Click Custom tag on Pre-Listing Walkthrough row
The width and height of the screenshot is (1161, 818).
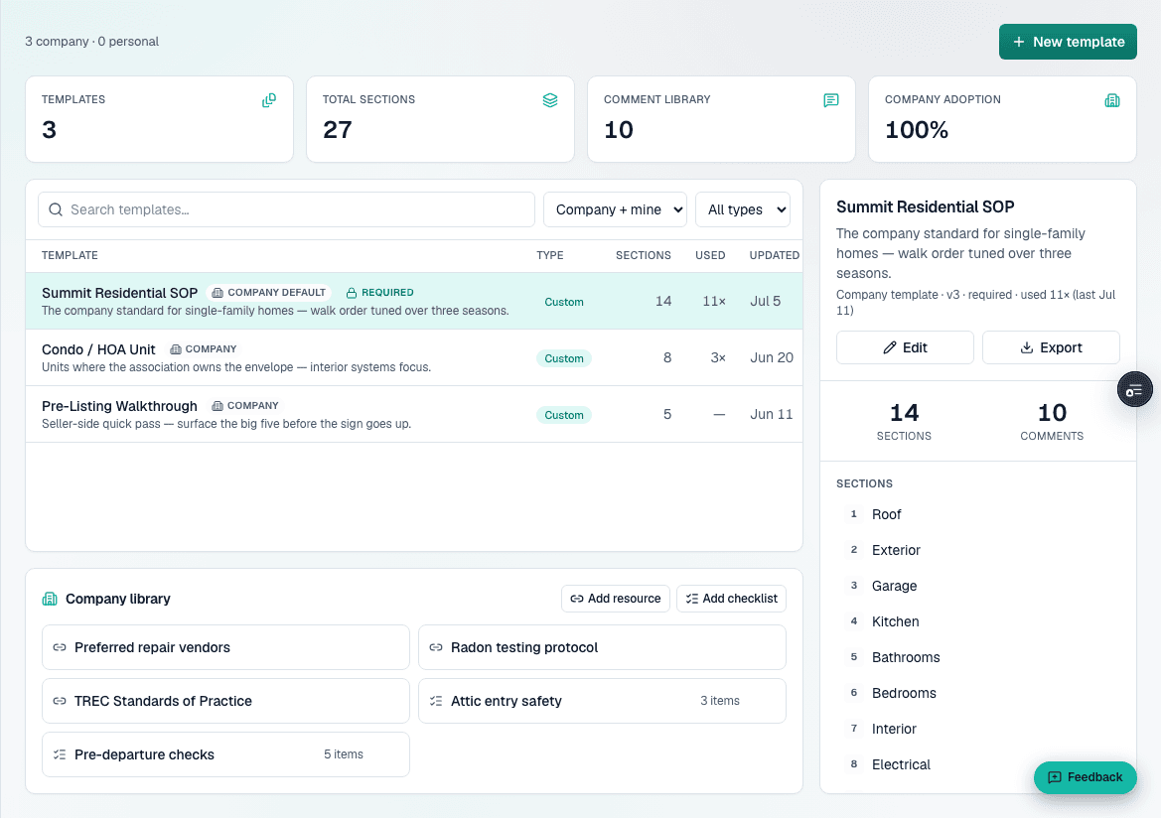(563, 415)
